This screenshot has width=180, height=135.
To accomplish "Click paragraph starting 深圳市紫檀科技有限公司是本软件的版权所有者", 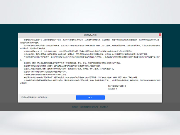I will click(90, 46).
